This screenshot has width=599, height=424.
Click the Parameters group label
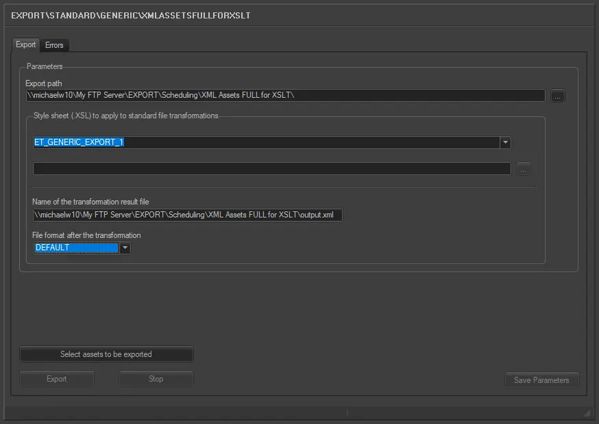(x=45, y=66)
